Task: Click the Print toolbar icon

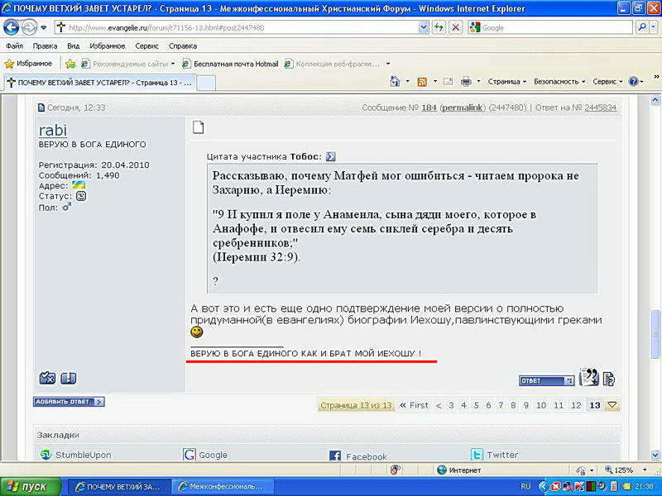Action: click(466, 82)
